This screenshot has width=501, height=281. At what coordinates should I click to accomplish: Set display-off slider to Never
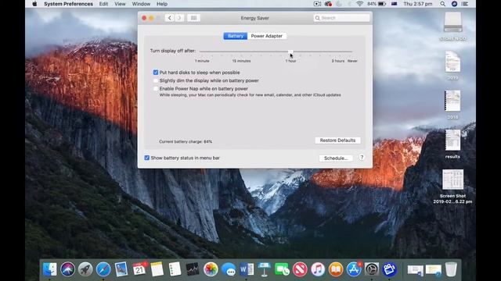[x=351, y=52]
